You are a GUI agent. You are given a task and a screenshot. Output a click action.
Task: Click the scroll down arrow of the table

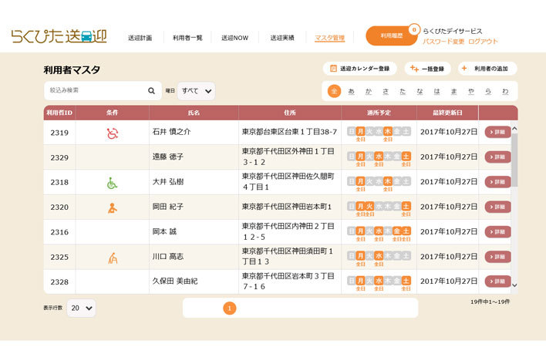point(514,285)
